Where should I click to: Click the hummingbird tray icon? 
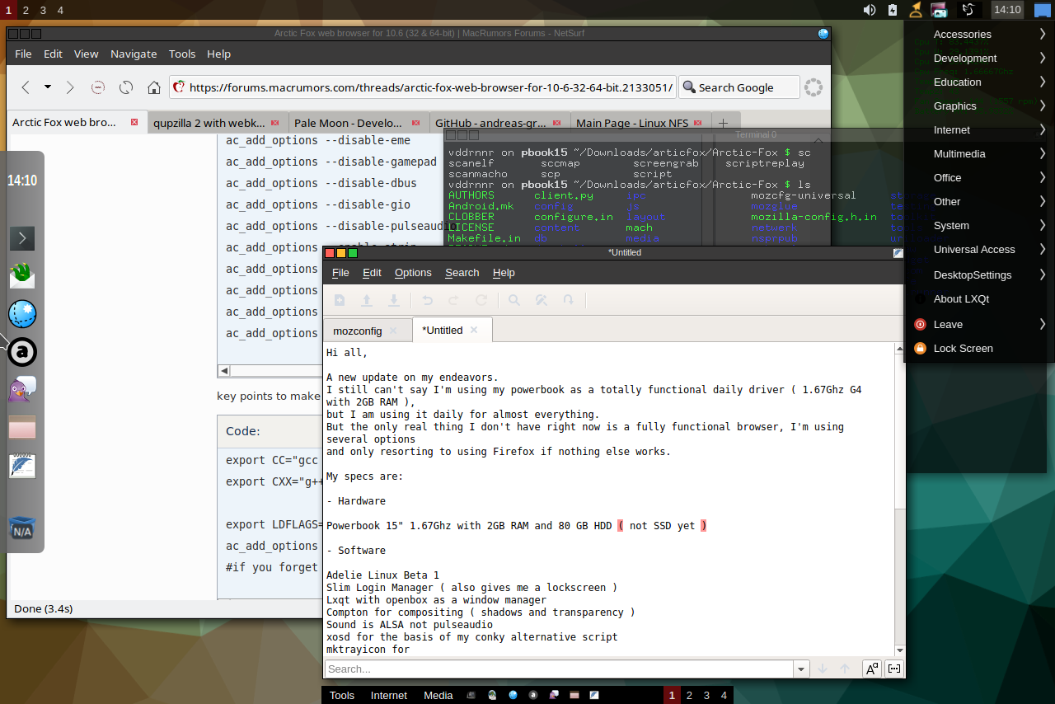tap(968, 10)
